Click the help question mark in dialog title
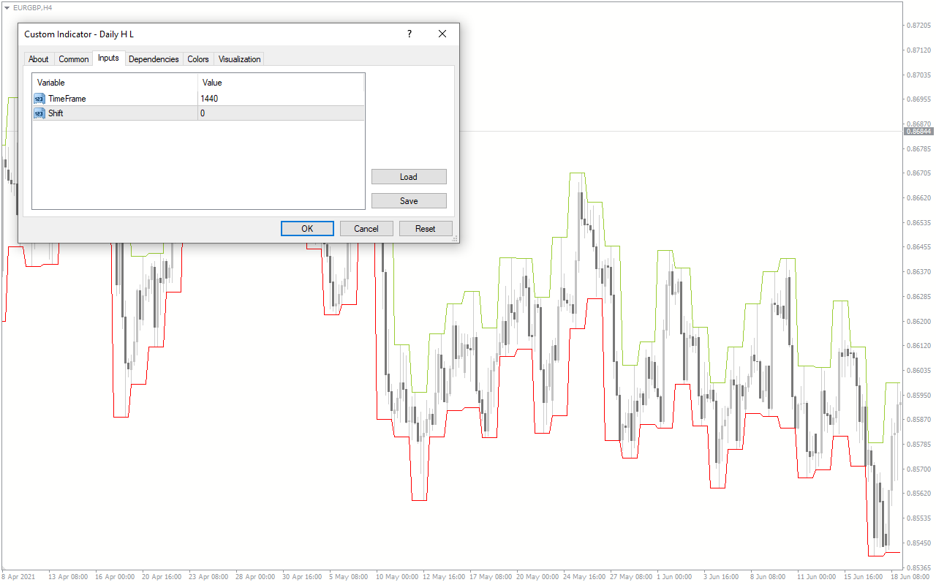Image resolution: width=936 pixels, height=585 pixels. click(409, 34)
